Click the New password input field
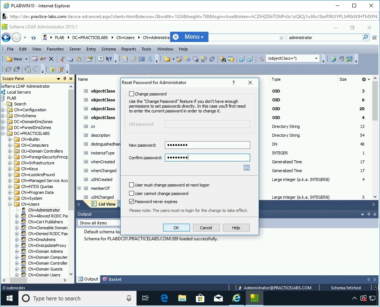The width and height of the screenshot is (380, 307). click(207, 145)
